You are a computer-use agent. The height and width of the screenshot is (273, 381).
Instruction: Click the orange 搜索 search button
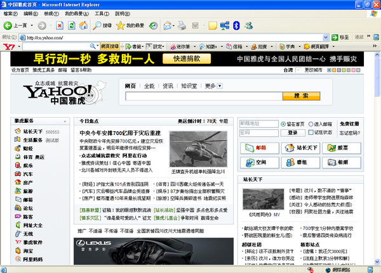tap(301, 96)
